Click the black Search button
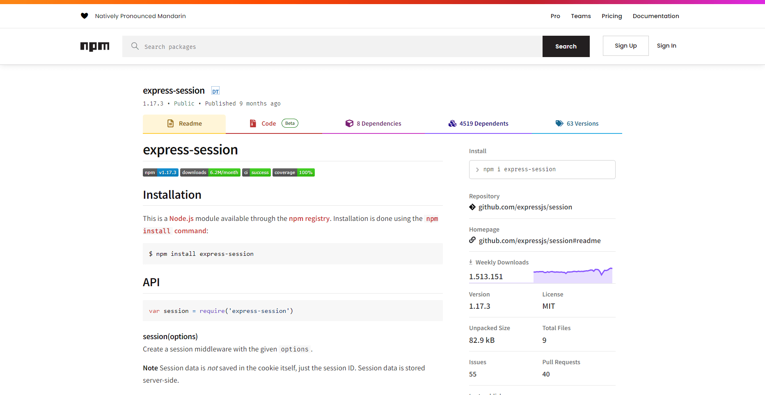Image resolution: width=765 pixels, height=395 pixels. (x=566, y=46)
